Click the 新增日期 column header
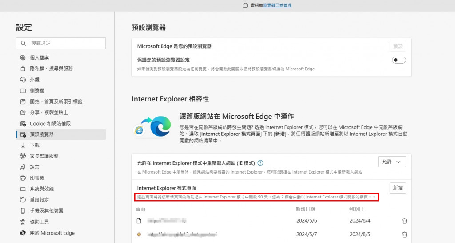The image size is (455, 243). 305,209
